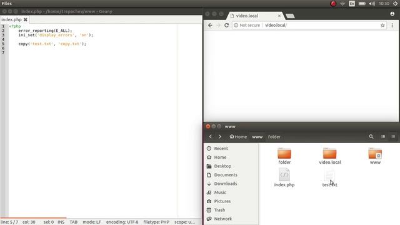
Task: Select the video.local folder icon
Action: (329, 153)
